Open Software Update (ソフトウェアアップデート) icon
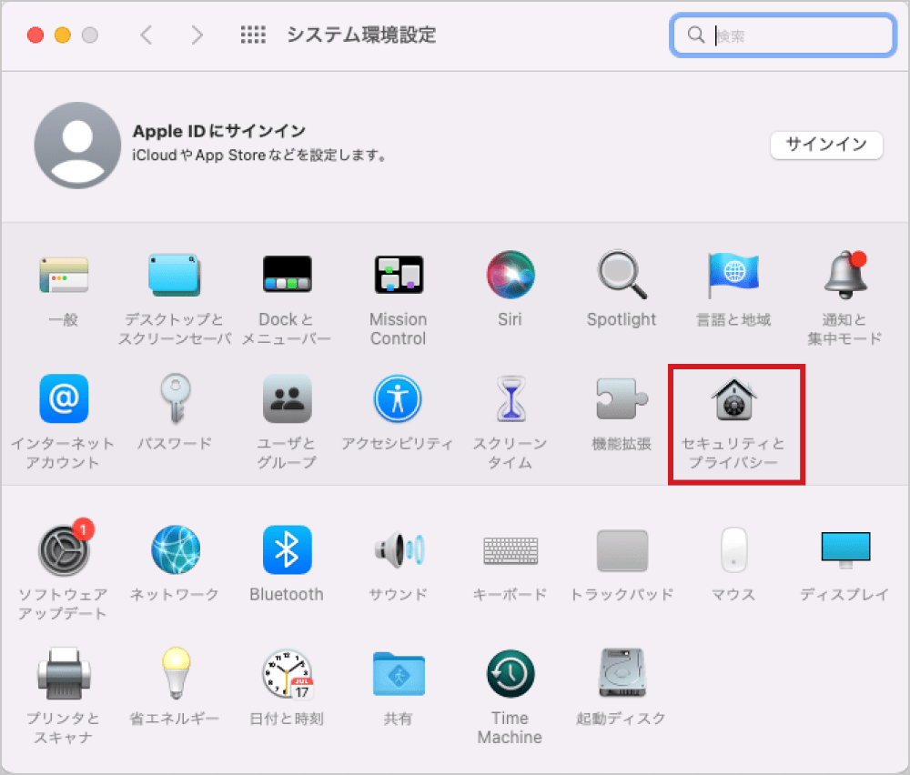910x775 pixels. (x=63, y=551)
